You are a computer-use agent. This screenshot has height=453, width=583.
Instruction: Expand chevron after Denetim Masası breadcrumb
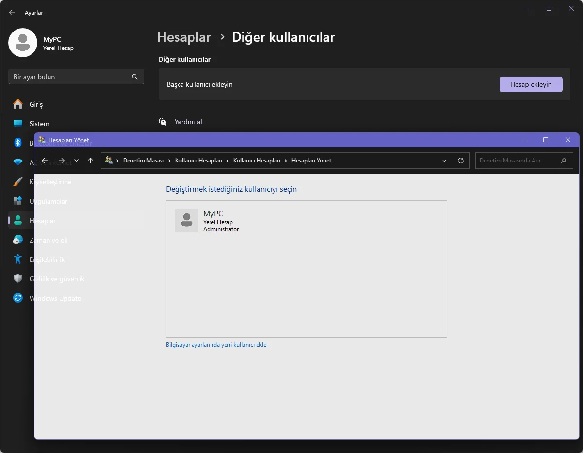169,161
